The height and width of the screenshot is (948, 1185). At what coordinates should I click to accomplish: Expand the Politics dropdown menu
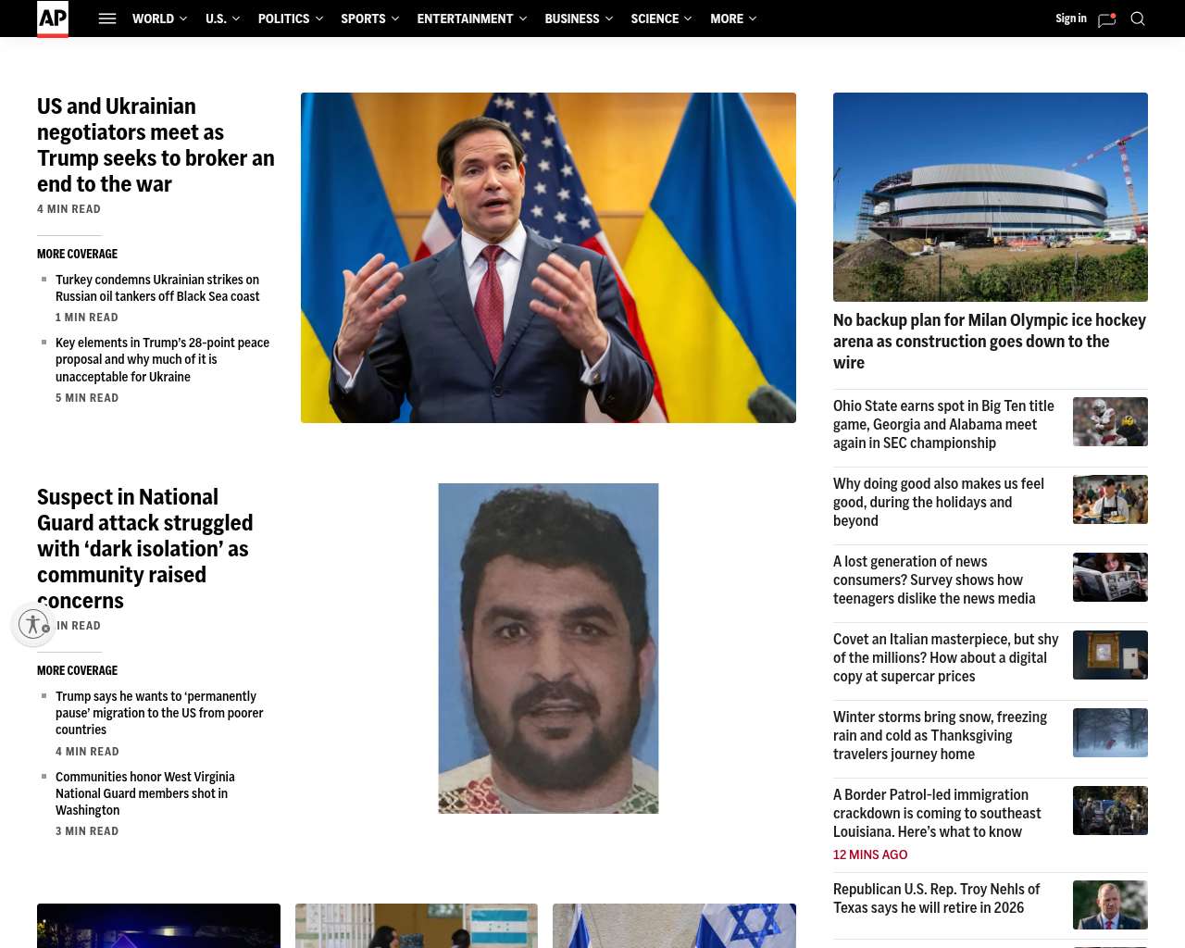291,19
